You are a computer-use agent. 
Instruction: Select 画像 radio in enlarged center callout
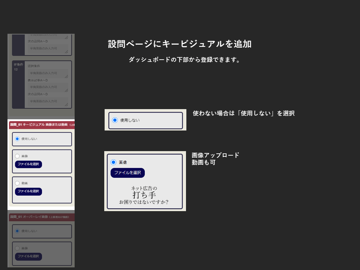pyautogui.click(x=113, y=162)
